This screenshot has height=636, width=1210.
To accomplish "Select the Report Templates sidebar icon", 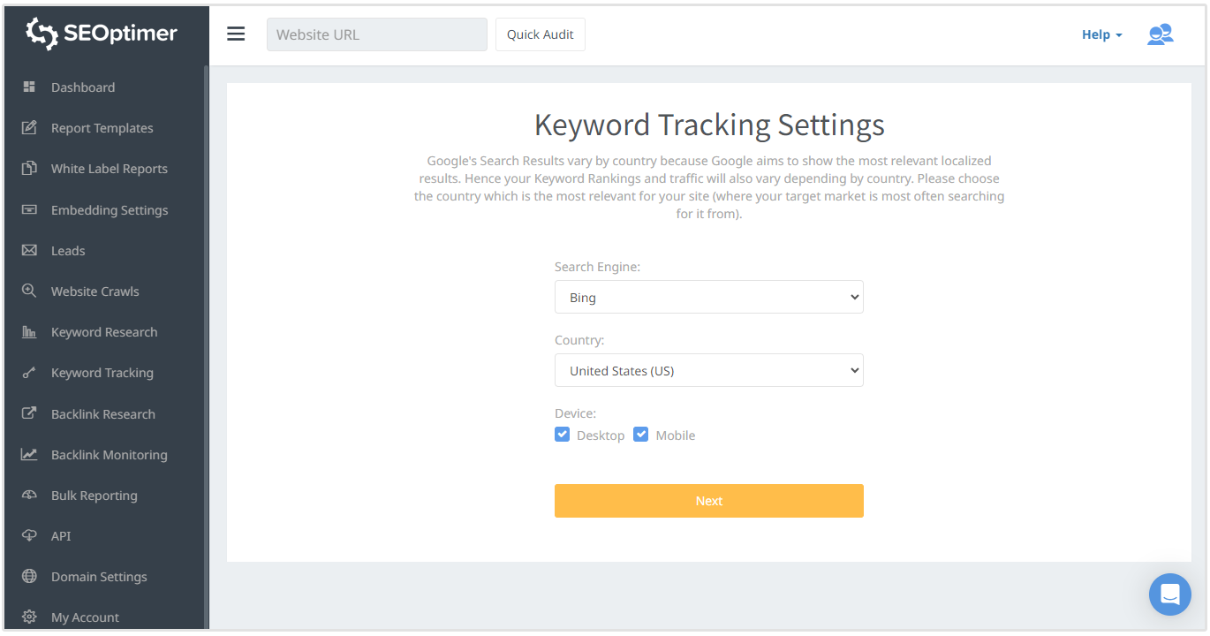I will pyautogui.click(x=31, y=127).
